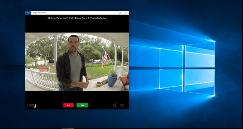
Task: End the live call with the red button
Action: (68, 105)
